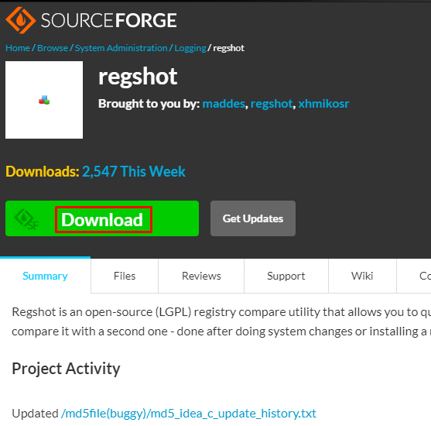Viewport: 431px width, 426px height.
Task: Open xhmikosr author profile link
Action: [323, 104]
